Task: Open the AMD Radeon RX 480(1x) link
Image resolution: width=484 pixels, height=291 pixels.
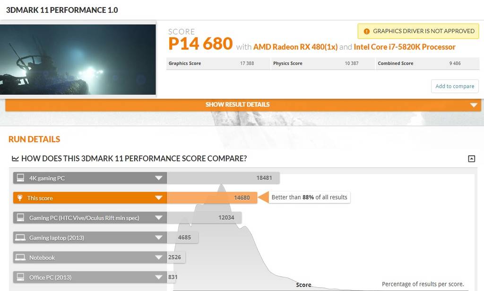Action: [x=295, y=47]
